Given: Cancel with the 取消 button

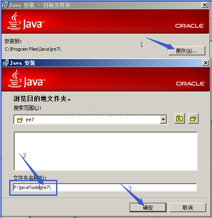Looking at the screenshot, I should pyautogui.click(x=188, y=208).
